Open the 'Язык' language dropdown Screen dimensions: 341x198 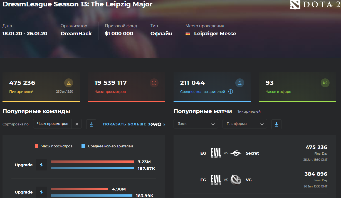coord(196,124)
